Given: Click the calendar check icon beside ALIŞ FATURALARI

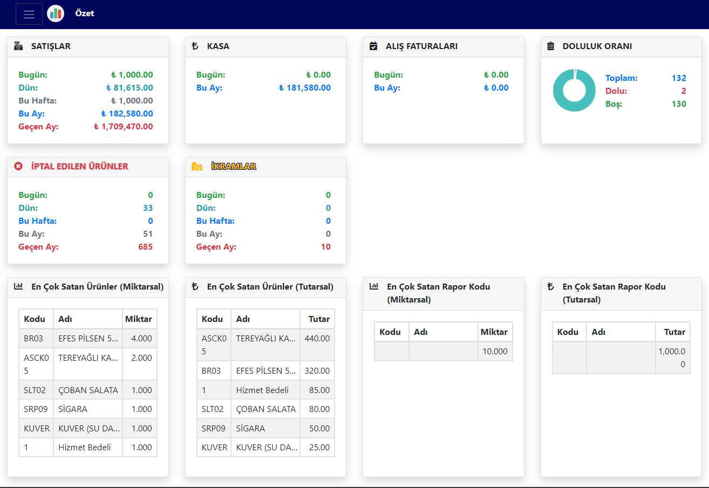Looking at the screenshot, I should coord(373,46).
